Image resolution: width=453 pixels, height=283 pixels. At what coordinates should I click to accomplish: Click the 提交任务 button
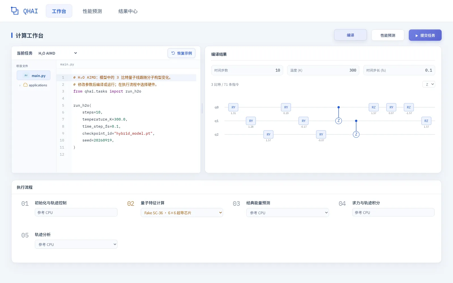pyautogui.click(x=425, y=35)
